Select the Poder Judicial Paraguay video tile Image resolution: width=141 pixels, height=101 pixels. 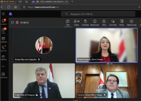coord(44,81)
